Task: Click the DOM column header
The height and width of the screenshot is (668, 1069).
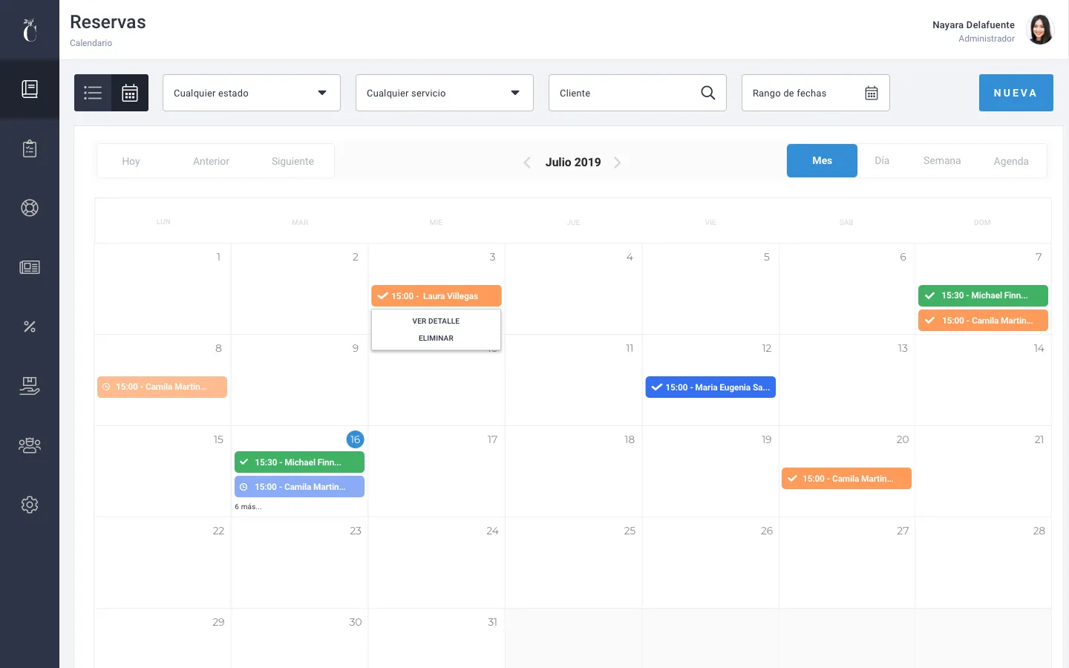Action: point(982,223)
